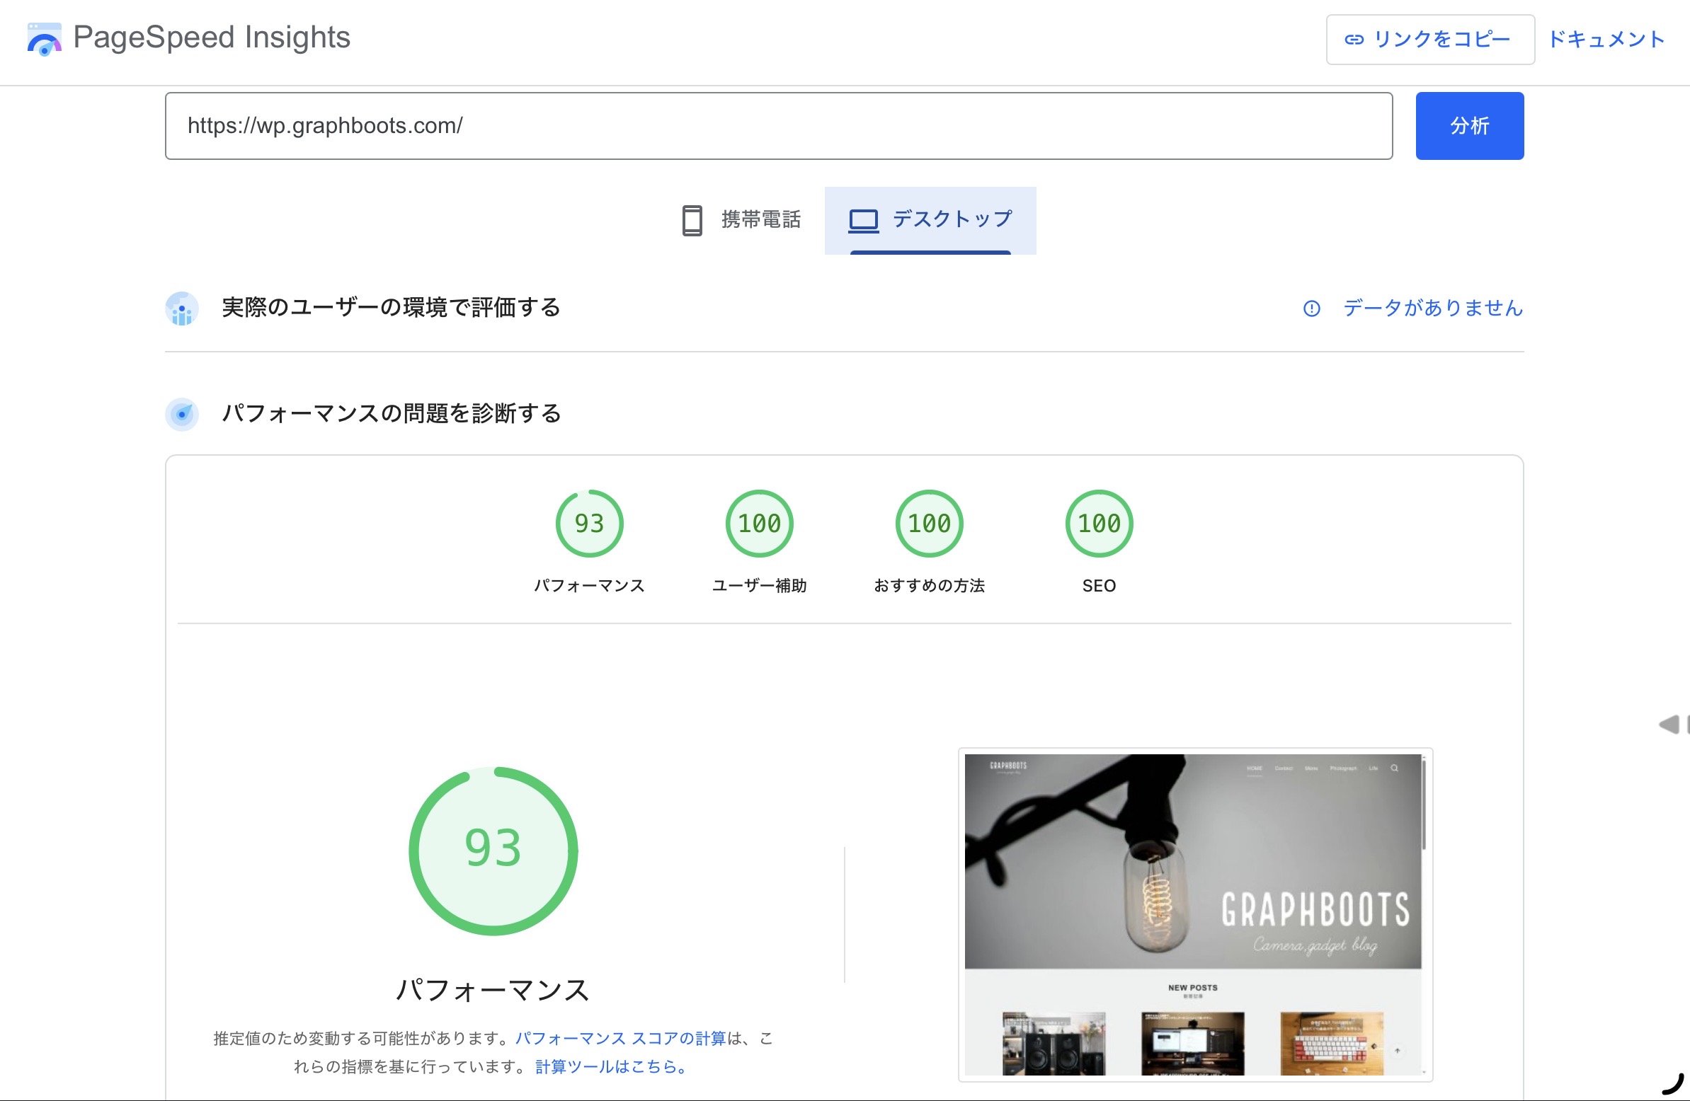The image size is (1690, 1101).
Task: Select the desktop computer icon
Action: tap(864, 219)
